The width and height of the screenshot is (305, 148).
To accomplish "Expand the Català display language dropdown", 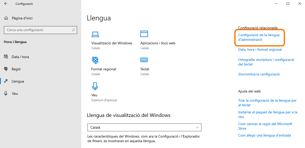I will pos(144,127).
